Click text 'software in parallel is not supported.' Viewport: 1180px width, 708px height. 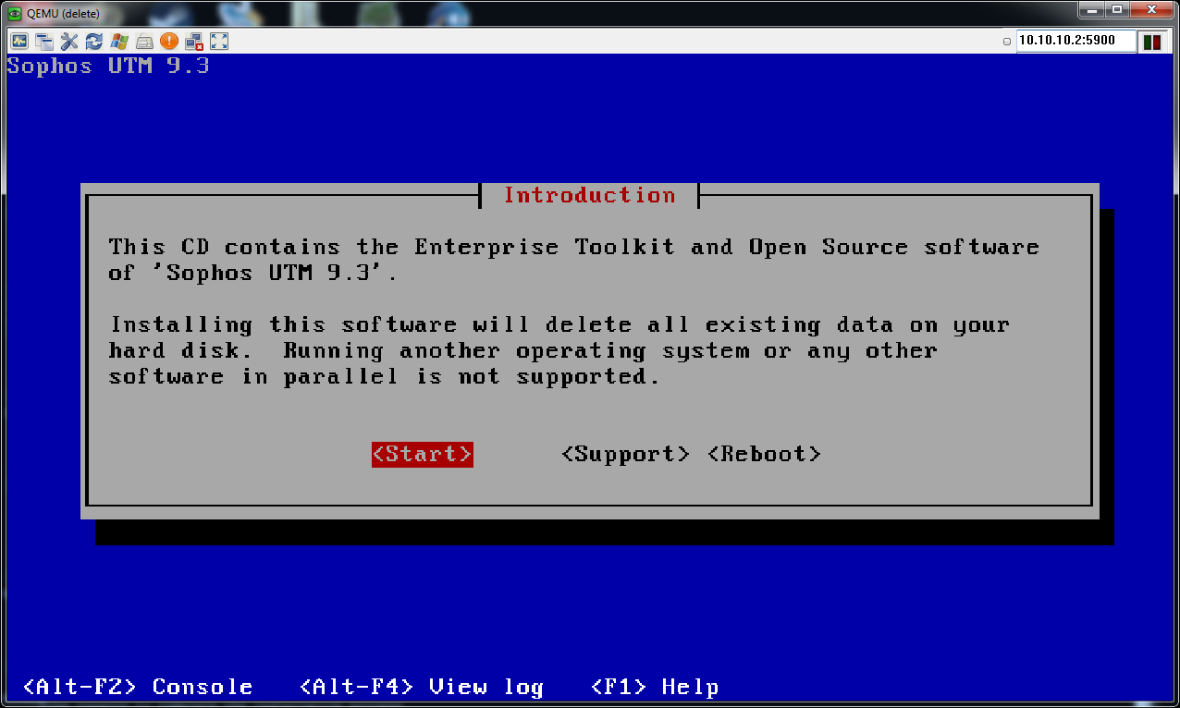pos(385,377)
